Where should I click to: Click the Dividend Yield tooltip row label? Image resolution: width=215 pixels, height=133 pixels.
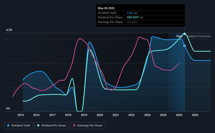tap(107, 13)
